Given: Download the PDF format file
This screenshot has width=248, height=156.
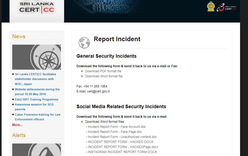Looking at the screenshot, I should [x=103, y=71].
